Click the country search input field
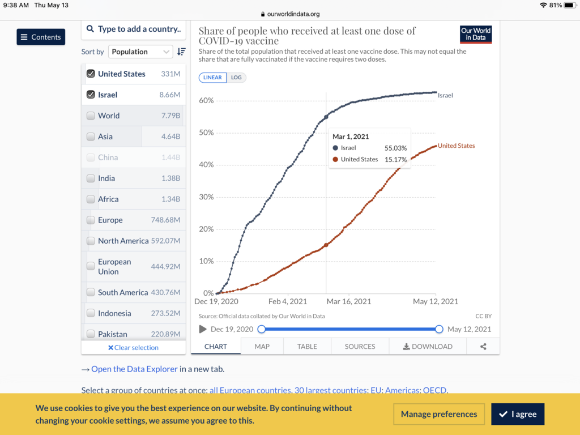This screenshot has height=435, width=580. [x=139, y=29]
